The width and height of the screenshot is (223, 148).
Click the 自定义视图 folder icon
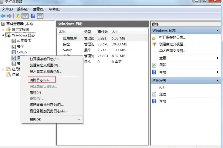click(8, 29)
